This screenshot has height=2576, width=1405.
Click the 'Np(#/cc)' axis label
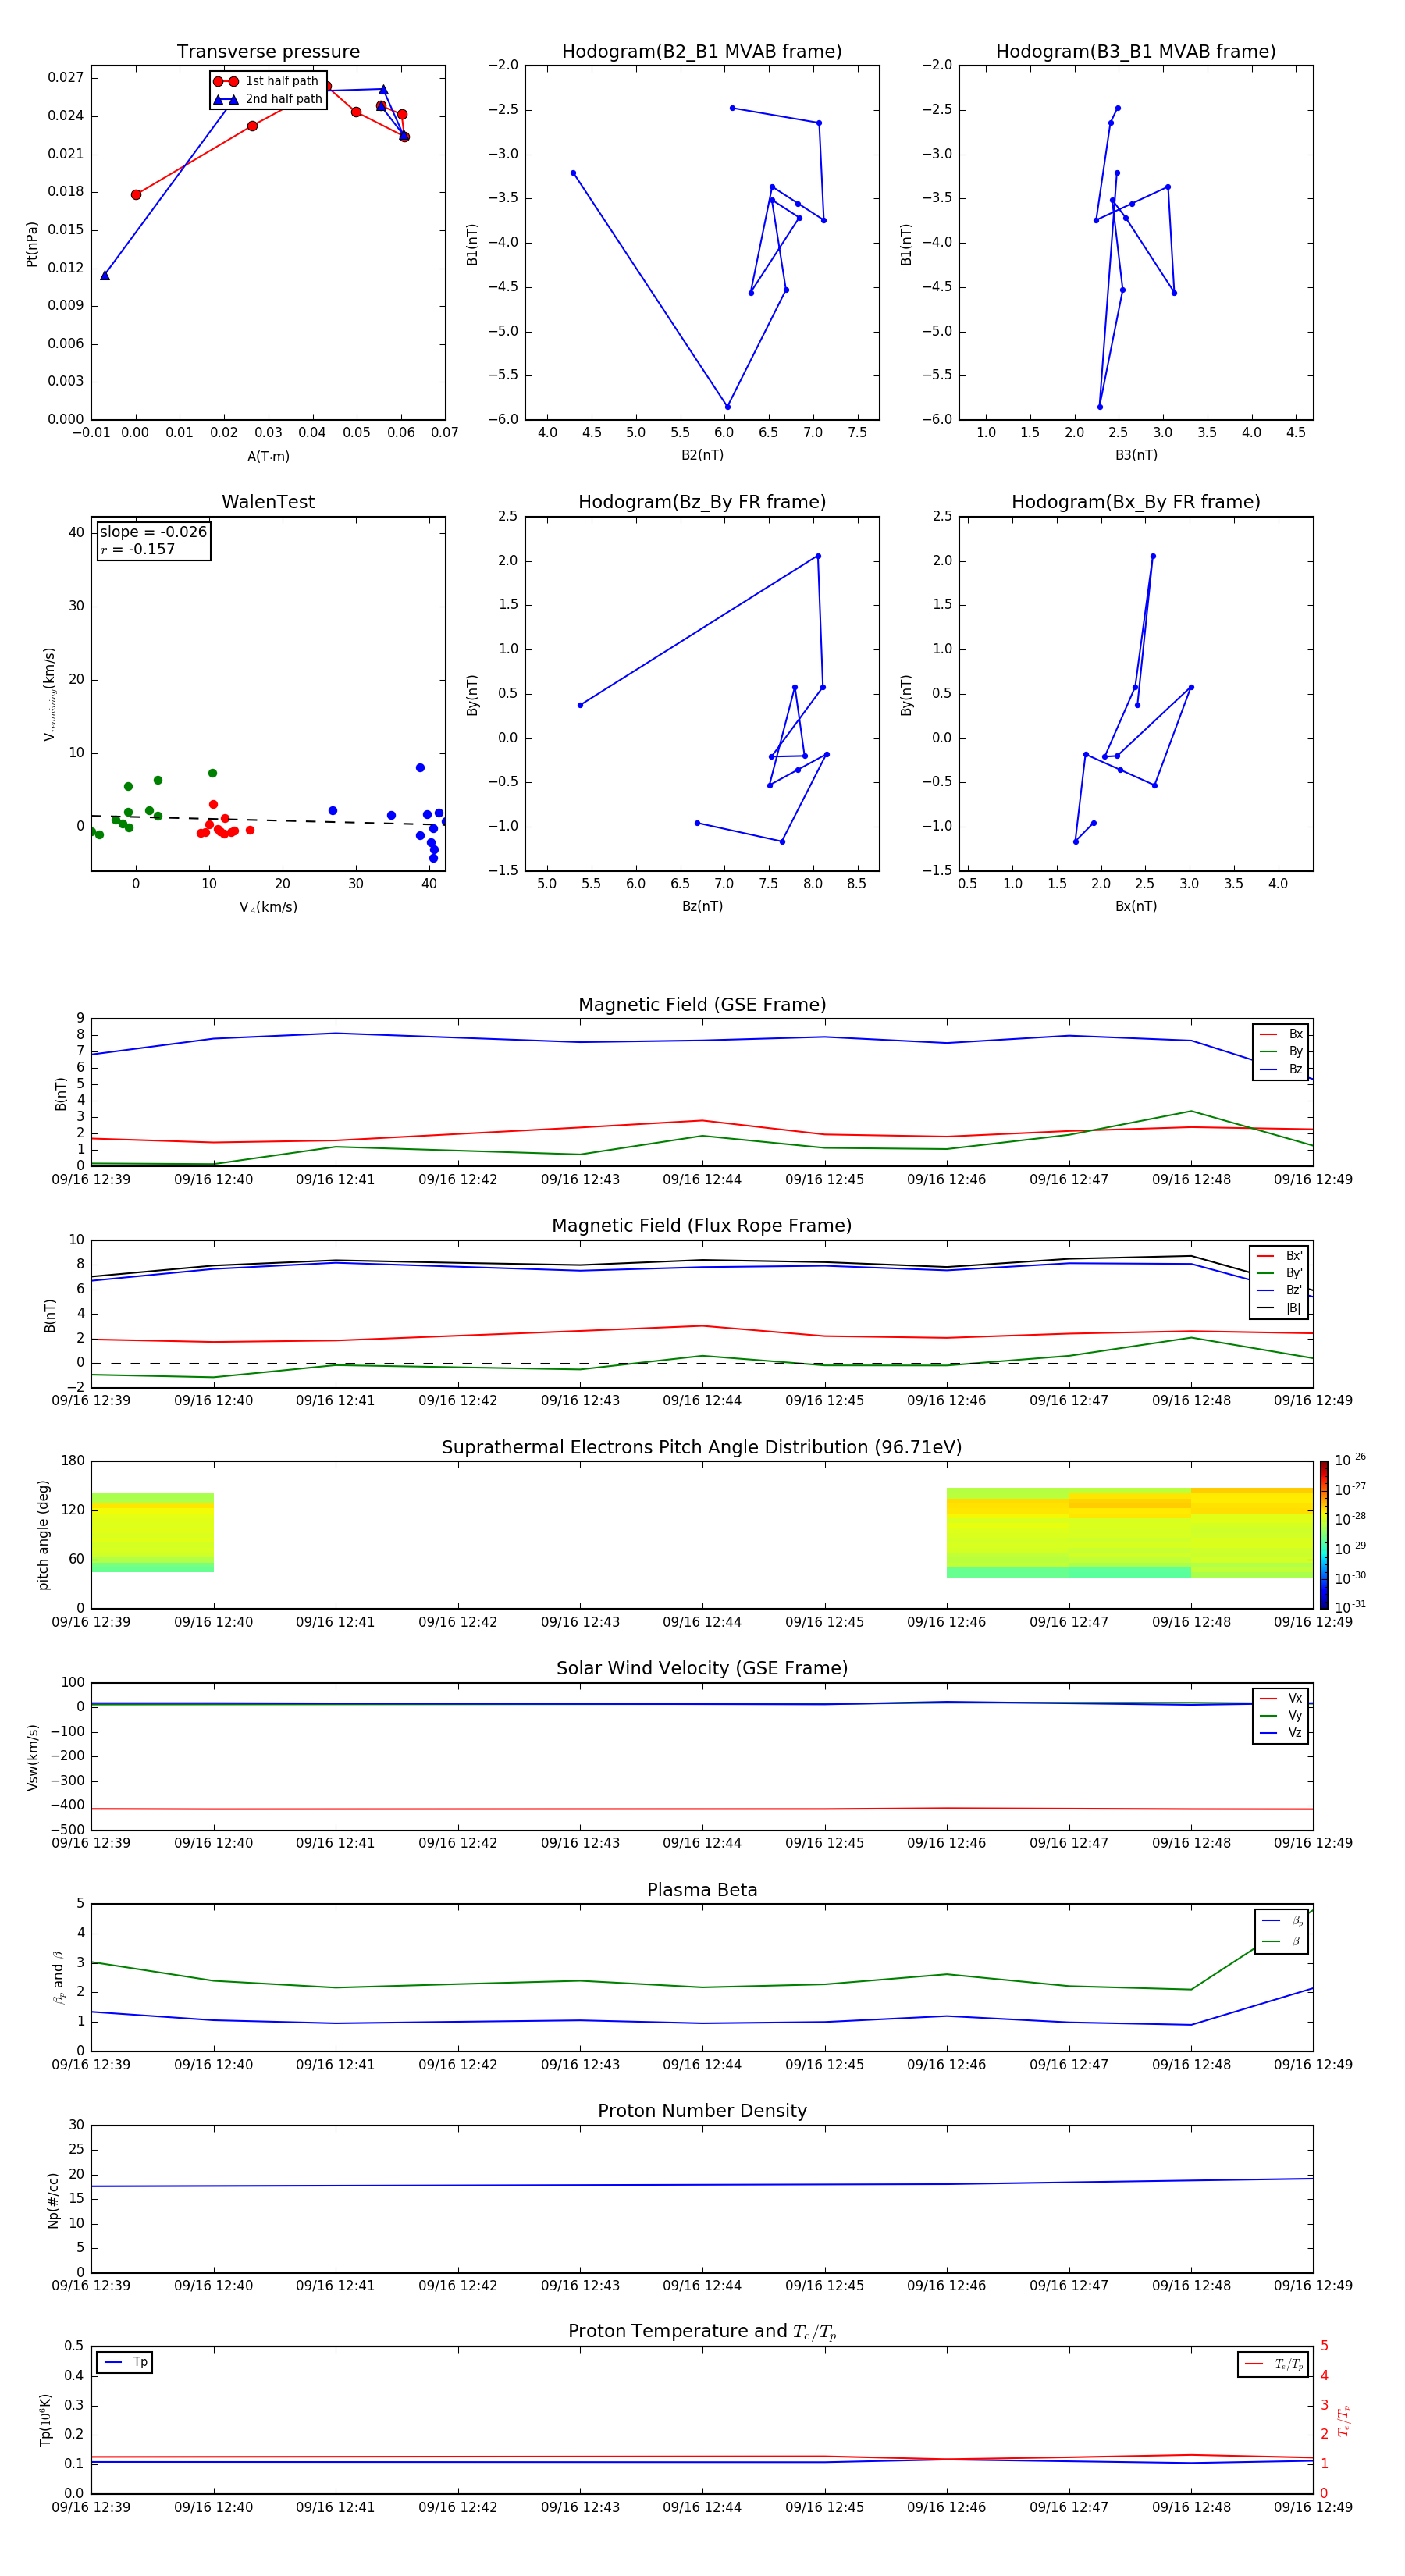(x=54, y=2200)
